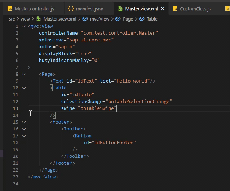The height and width of the screenshot is (191, 230).
Task: Click the mvc:View breadcrumb segment
Action: [99, 19]
